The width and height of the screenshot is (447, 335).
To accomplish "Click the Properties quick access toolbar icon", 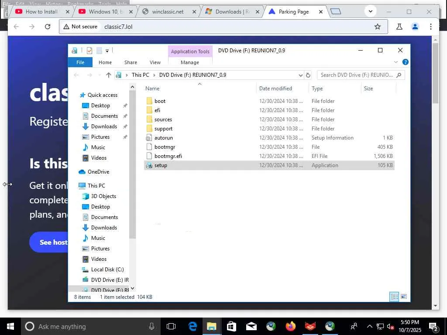I will pyautogui.click(x=89, y=51).
